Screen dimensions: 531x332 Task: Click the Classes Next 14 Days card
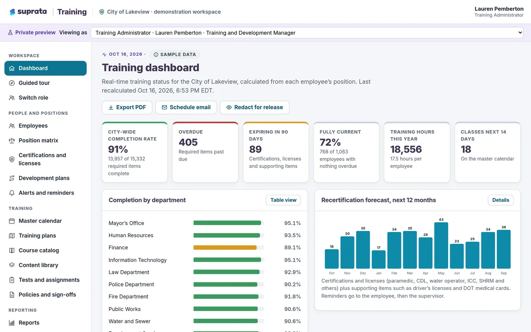coord(488,152)
